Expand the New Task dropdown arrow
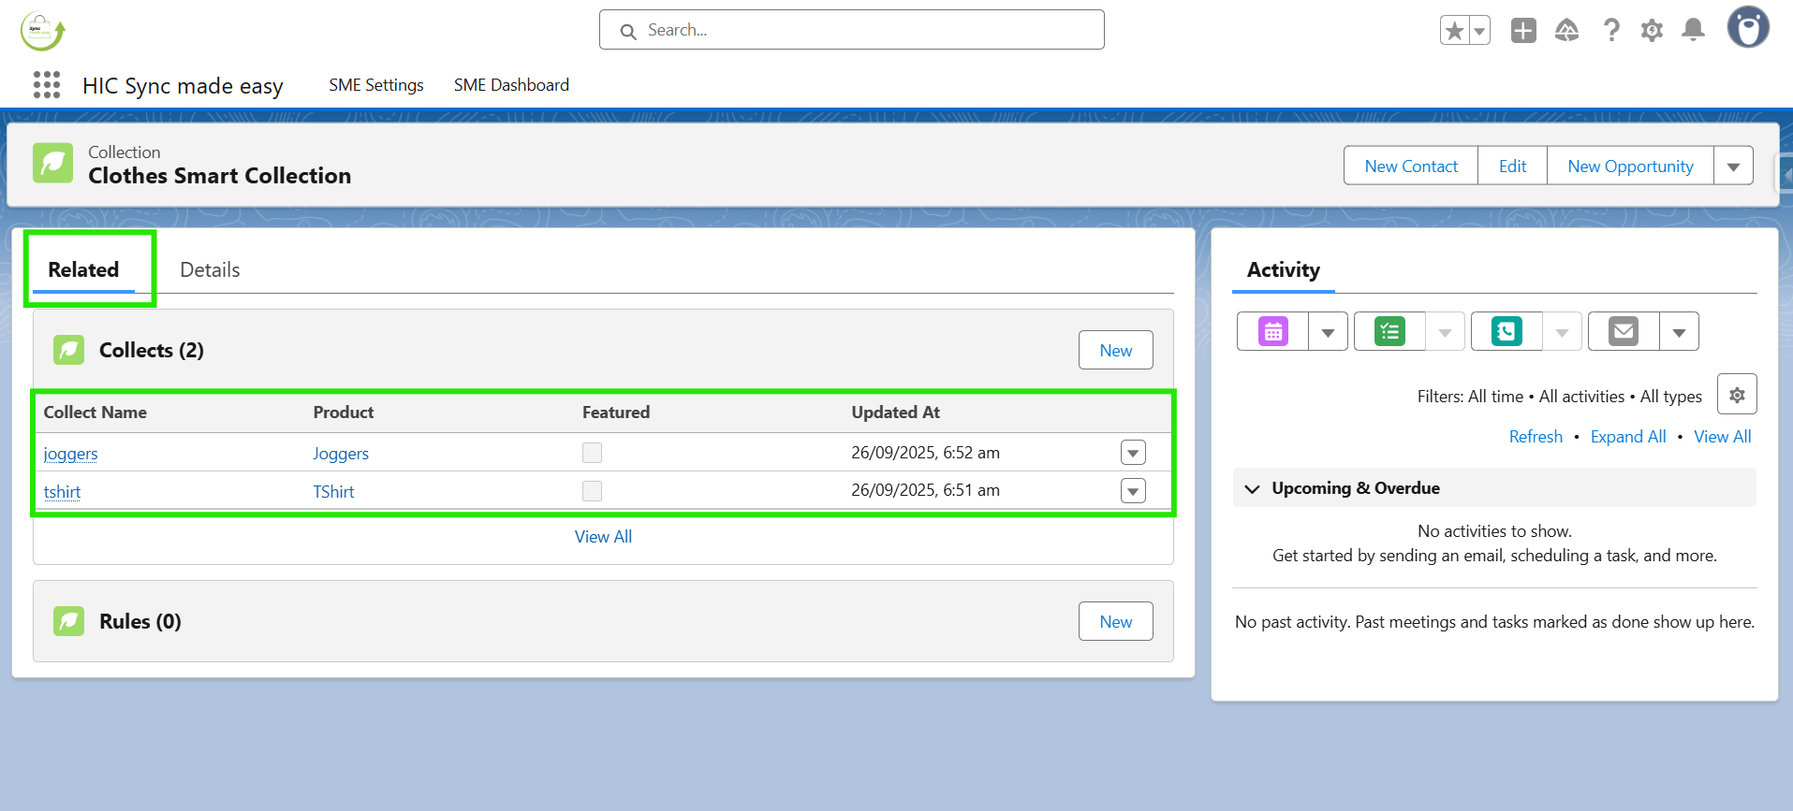Image resolution: width=1793 pixels, height=811 pixels. click(x=1445, y=331)
